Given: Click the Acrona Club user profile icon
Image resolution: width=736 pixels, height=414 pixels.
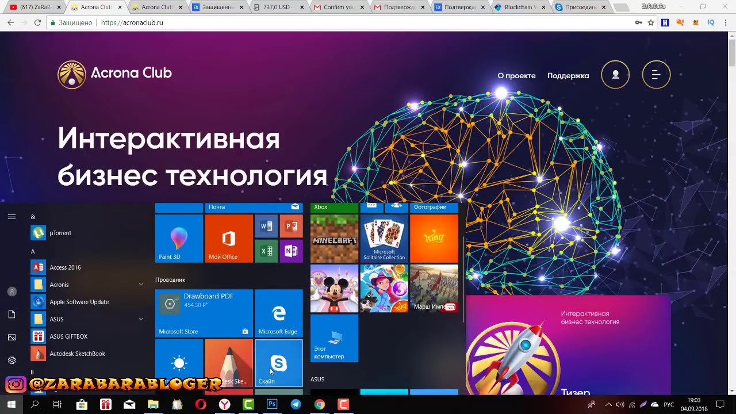Looking at the screenshot, I should tap(615, 75).
